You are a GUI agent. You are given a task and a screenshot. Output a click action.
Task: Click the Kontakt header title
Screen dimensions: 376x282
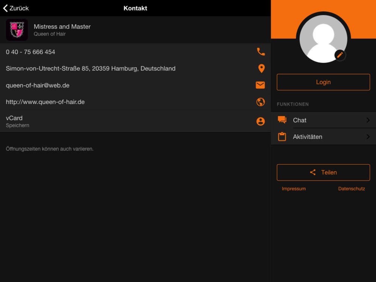135,8
